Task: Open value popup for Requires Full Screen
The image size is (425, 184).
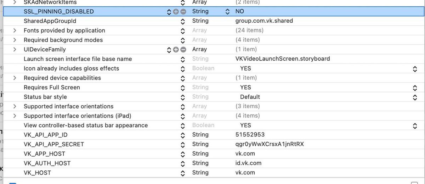Action: (415, 88)
